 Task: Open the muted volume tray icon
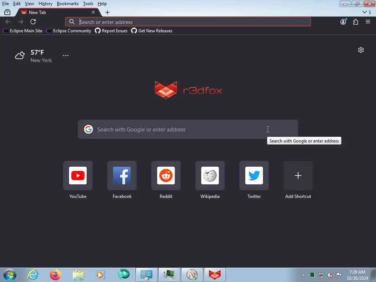(330, 275)
